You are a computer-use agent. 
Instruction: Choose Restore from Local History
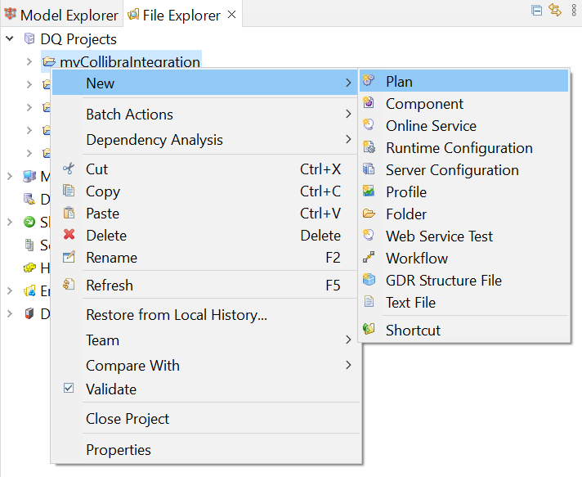click(177, 315)
